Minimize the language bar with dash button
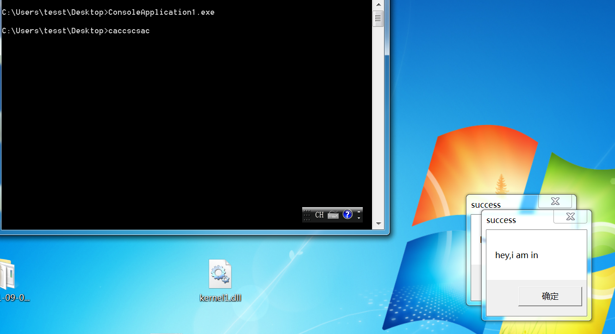The width and height of the screenshot is (615, 334). (x=359, y=212)
